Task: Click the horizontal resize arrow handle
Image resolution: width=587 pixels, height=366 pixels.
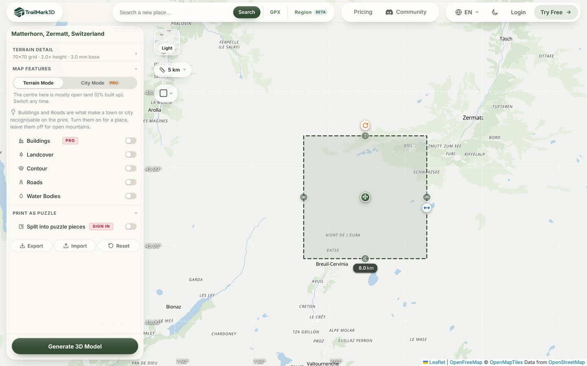Action: pyautogui.click(x=427, y=208)
